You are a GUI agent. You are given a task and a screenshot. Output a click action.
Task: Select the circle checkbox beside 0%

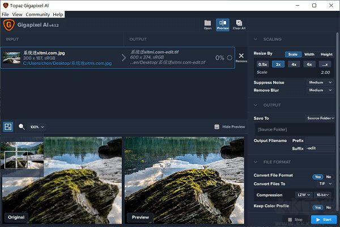(229, 57)
